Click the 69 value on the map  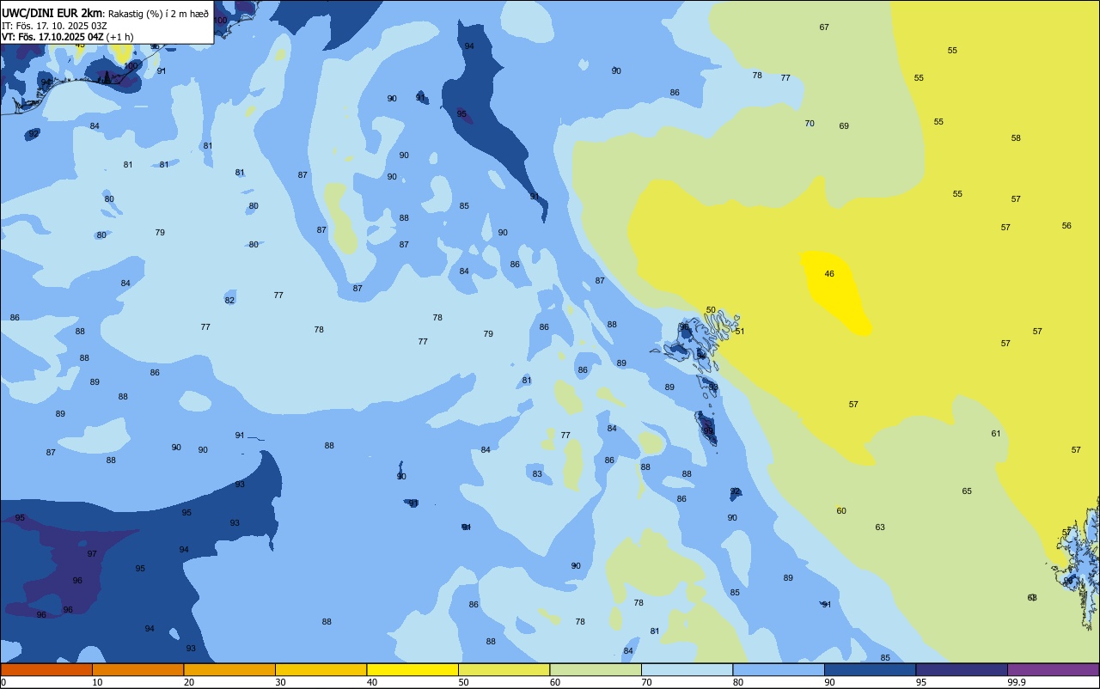tap(844, 126)
